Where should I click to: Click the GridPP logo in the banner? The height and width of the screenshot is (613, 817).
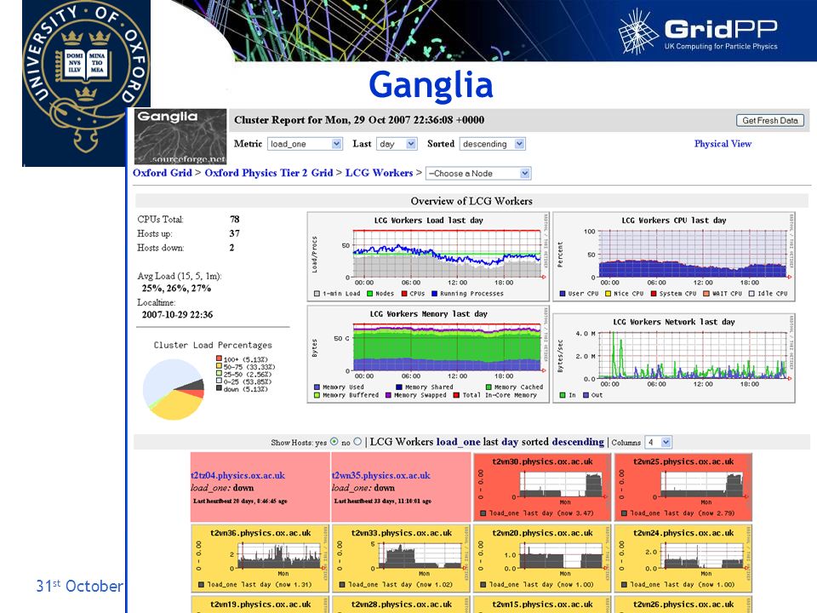(697, 32)
